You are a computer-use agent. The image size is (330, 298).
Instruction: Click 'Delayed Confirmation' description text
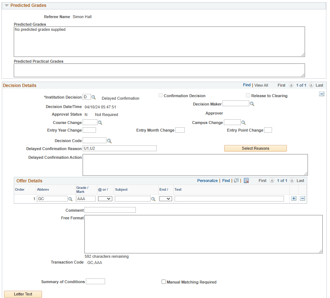point(120,98)
